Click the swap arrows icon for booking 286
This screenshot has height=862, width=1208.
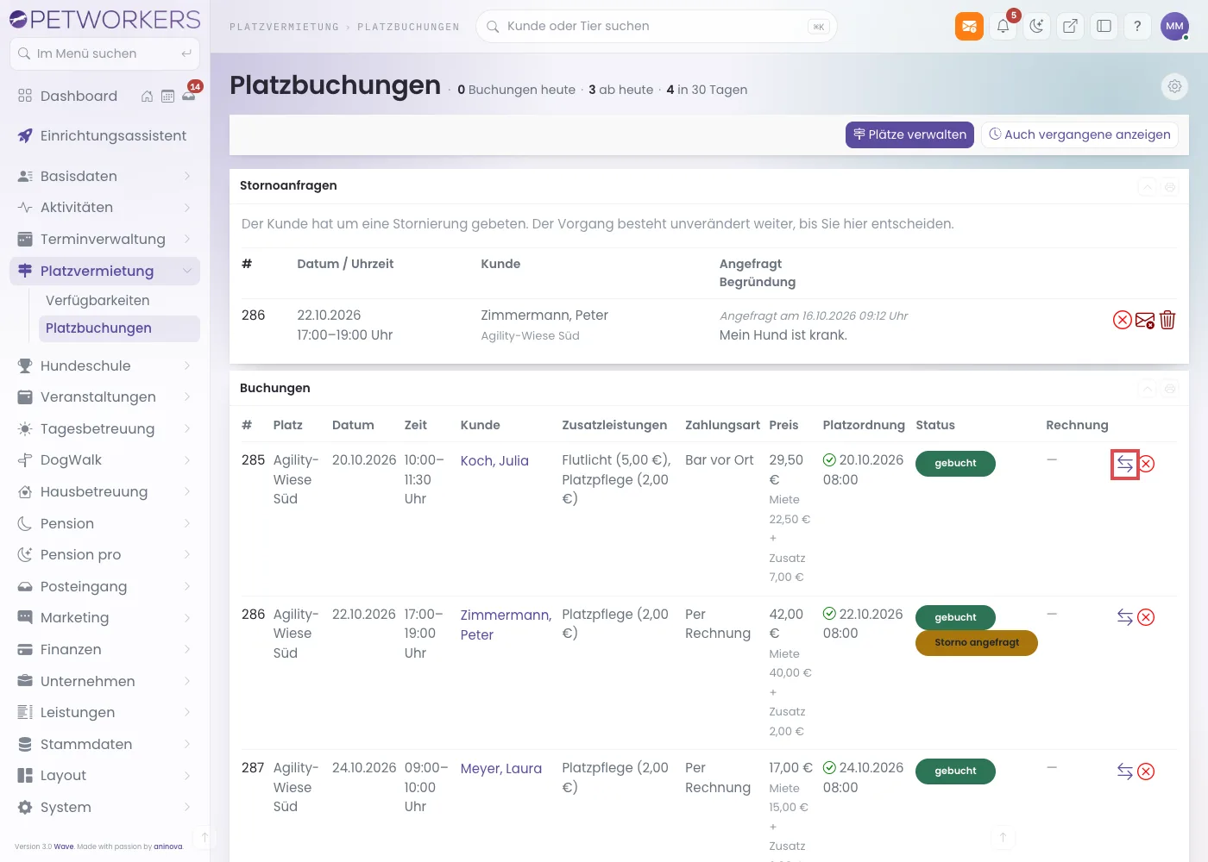pyautogui.click(x=1125, y=617)
